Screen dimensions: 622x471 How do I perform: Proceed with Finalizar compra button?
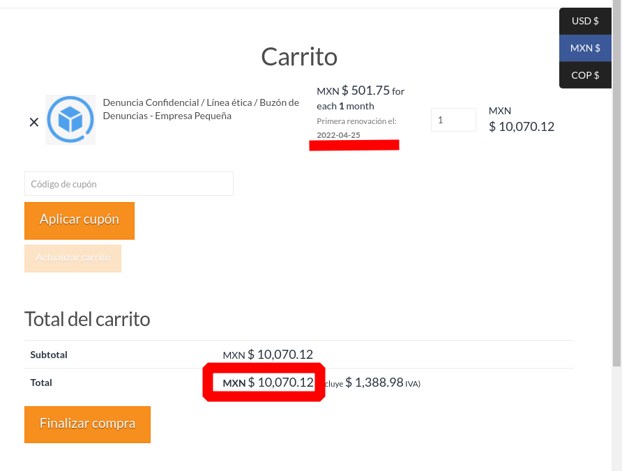click(87, 424)
